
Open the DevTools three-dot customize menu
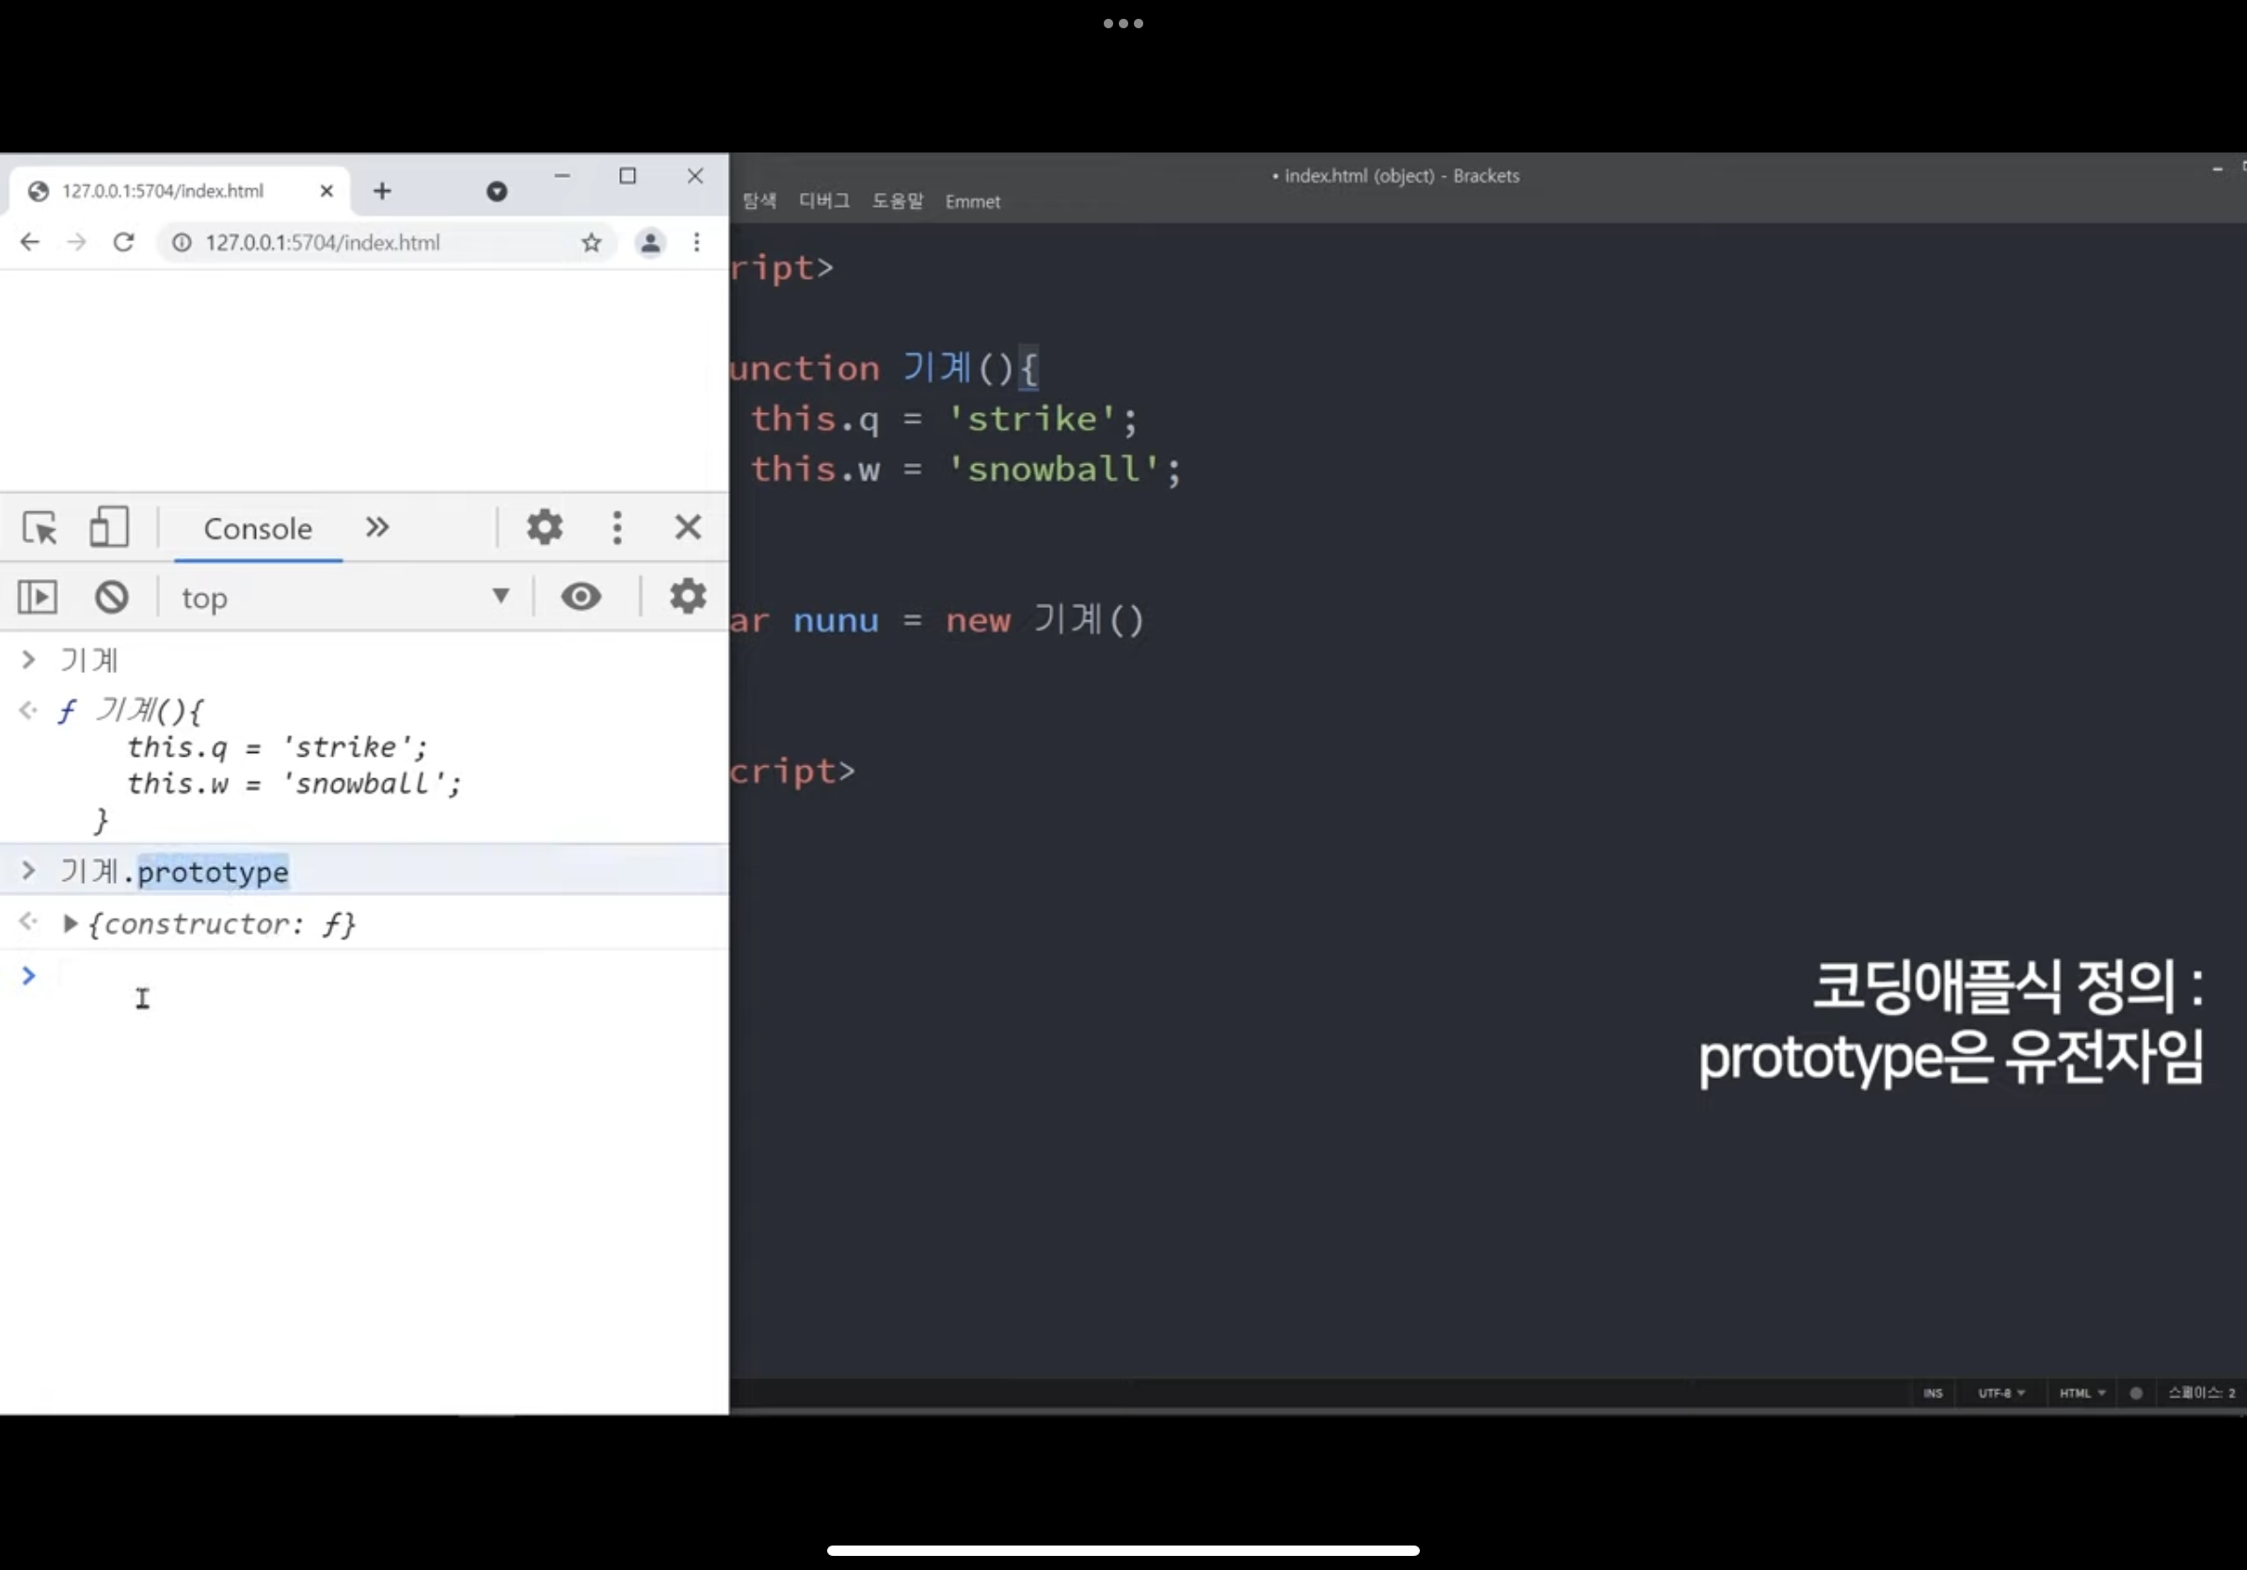[616, 528]
